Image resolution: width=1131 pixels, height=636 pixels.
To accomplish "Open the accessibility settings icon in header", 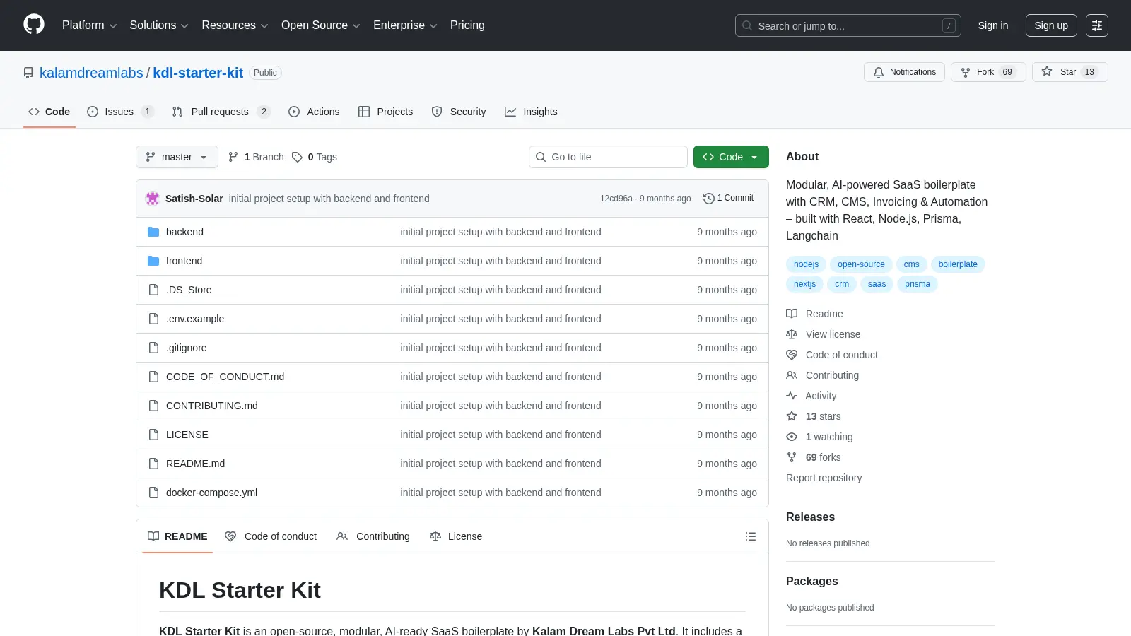I will coord(1097,25).
